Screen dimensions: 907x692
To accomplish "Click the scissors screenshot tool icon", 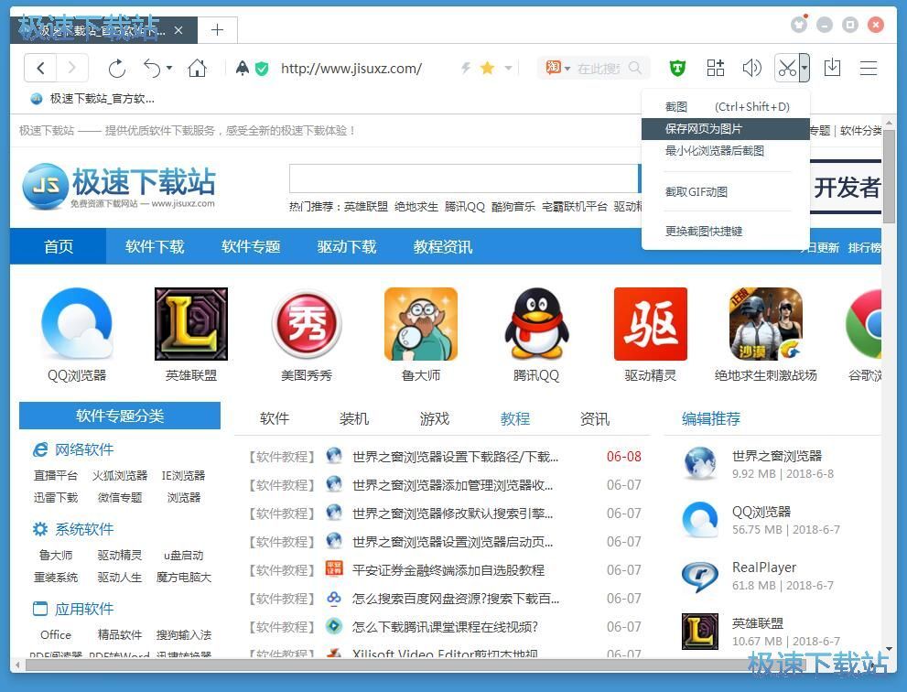I will 785,68.
